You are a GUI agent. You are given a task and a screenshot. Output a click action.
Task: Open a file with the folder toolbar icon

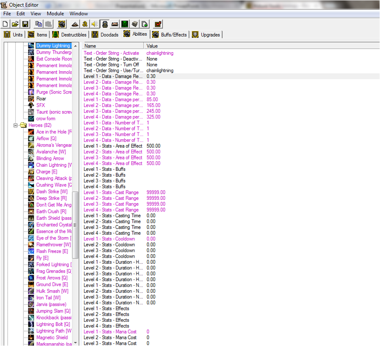[15, 24]
